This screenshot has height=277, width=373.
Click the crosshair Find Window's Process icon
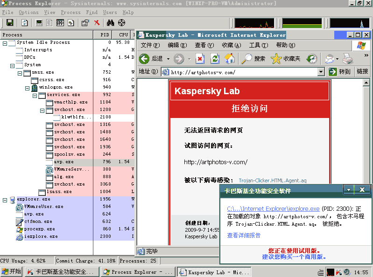(121, 22)
